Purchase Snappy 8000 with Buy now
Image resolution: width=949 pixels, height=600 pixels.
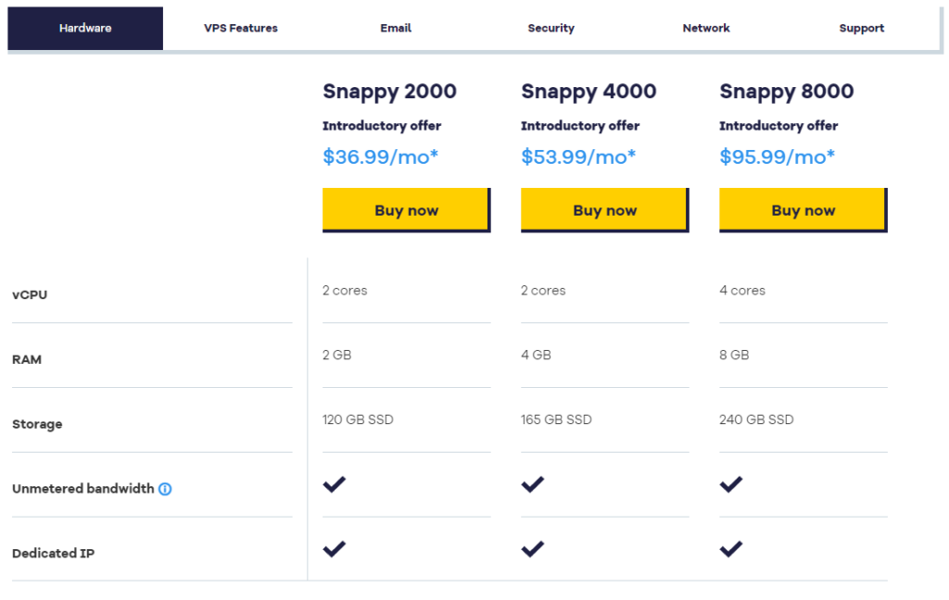(x=803, y=210)
